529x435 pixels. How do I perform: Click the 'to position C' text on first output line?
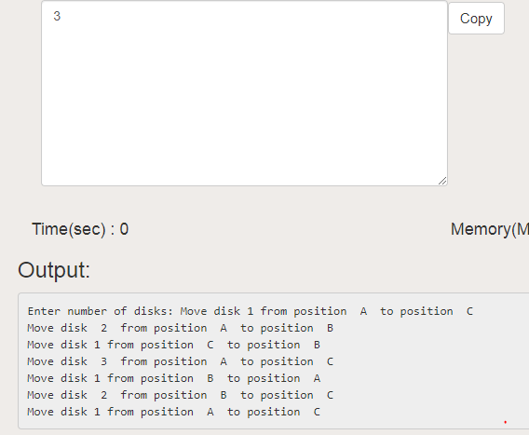click(427, 311)
